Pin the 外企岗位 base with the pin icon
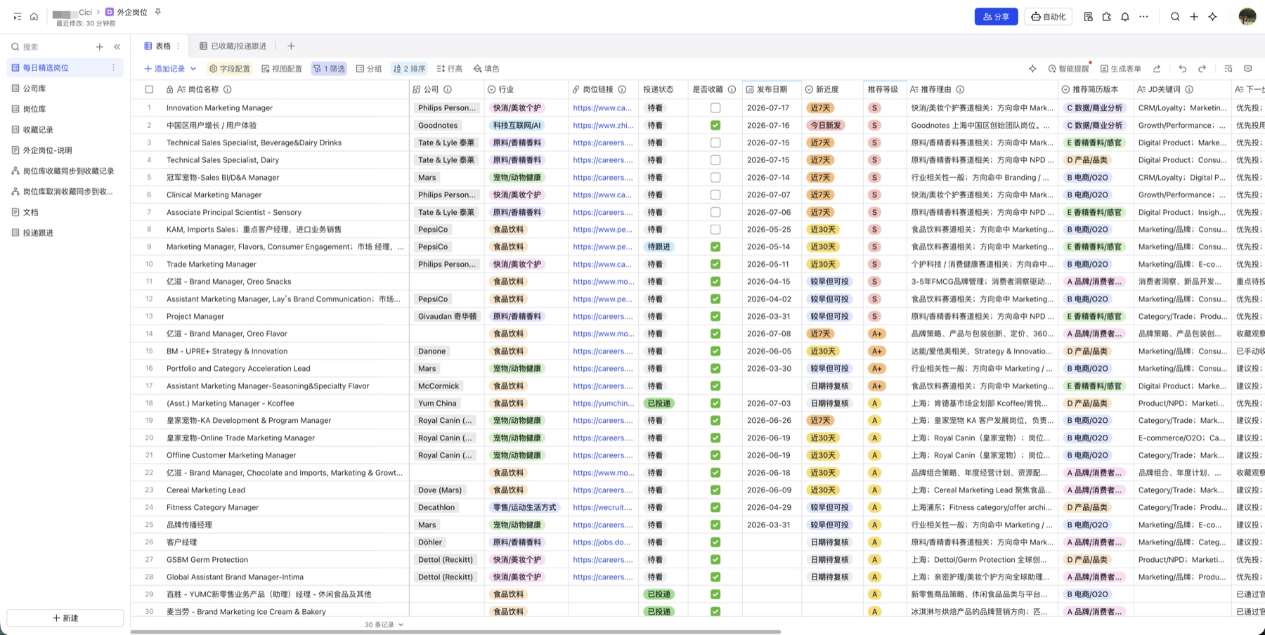Viewport: 1265px width, 635px height. pyautogui.click(x=158, y=12)
